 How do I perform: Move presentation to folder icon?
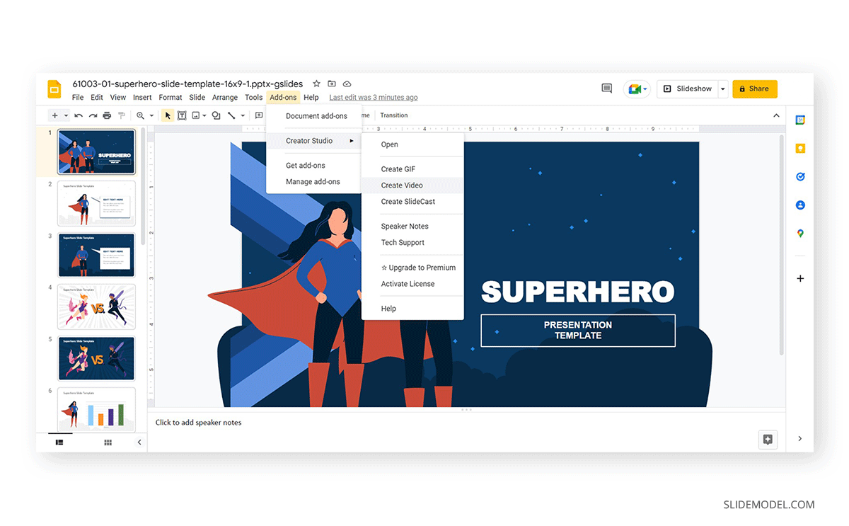click(x=332, y=84)
